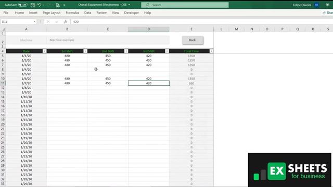Open the 3rd Shift filter dropdown
This screenshot has width=333, height=187.
tap(167, 51)
